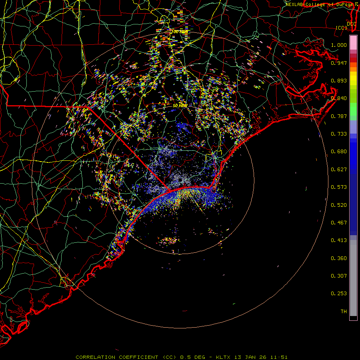Click the 0.893 legend value

pyautogui.click(x=339, y=80)
